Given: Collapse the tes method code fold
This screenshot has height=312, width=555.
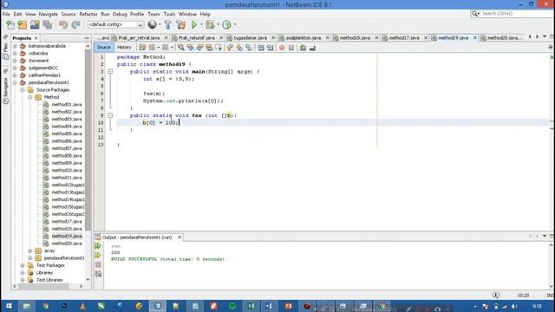Looking at the screenshot, I should click(110, 115).
